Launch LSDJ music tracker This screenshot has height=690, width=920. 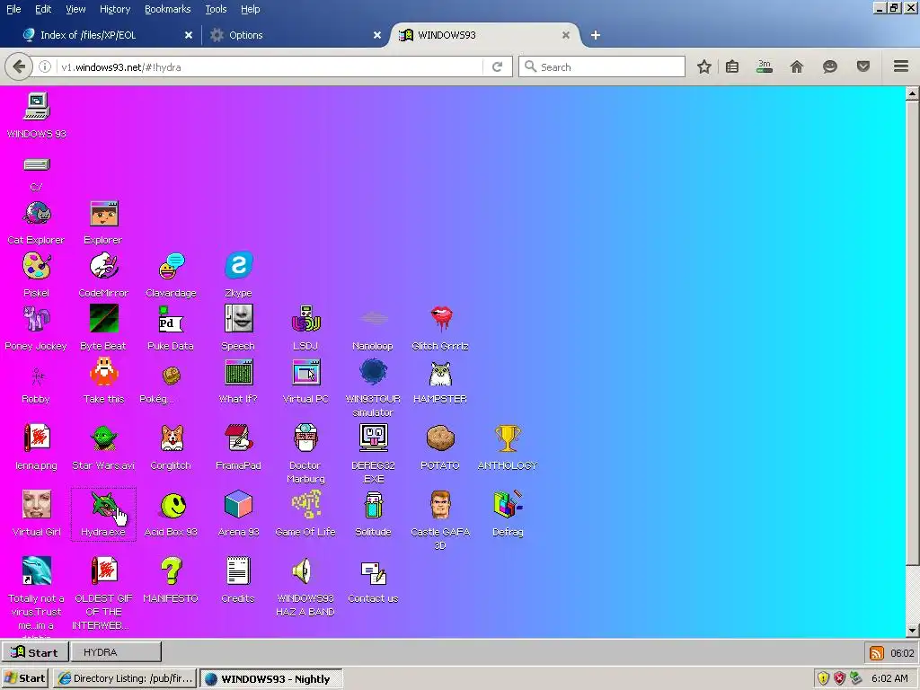tap(305, 319)
